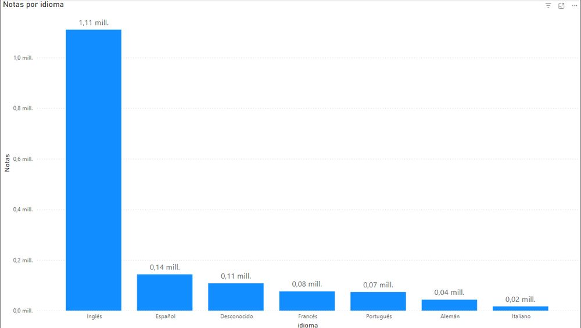The width and height of the screenshot is (581, 328).
Task: Click the 0,2 mill. axis tick
Action: click(x=23, y=261)
